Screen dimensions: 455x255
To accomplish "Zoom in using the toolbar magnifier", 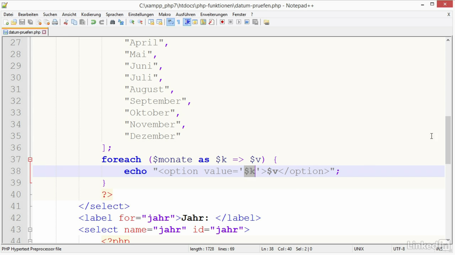I will point(132,22).
